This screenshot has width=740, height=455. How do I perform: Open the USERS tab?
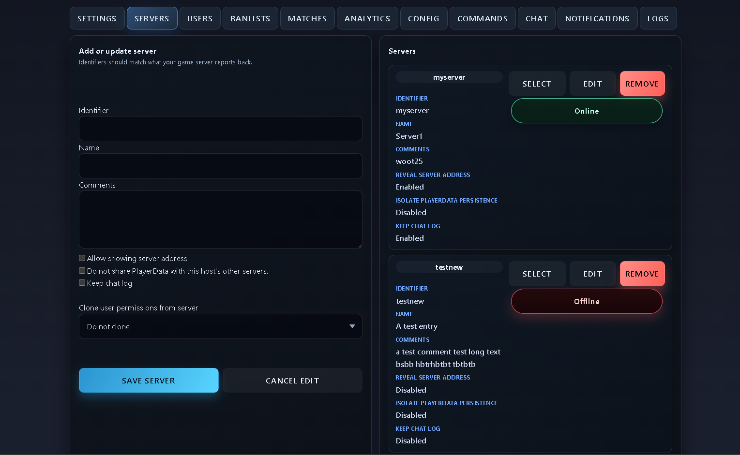point(199,18)
